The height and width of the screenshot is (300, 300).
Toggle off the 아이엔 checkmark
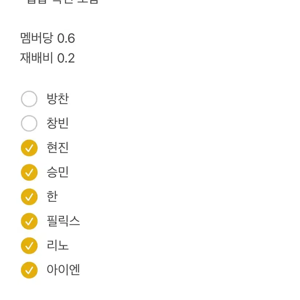[29, 270]
